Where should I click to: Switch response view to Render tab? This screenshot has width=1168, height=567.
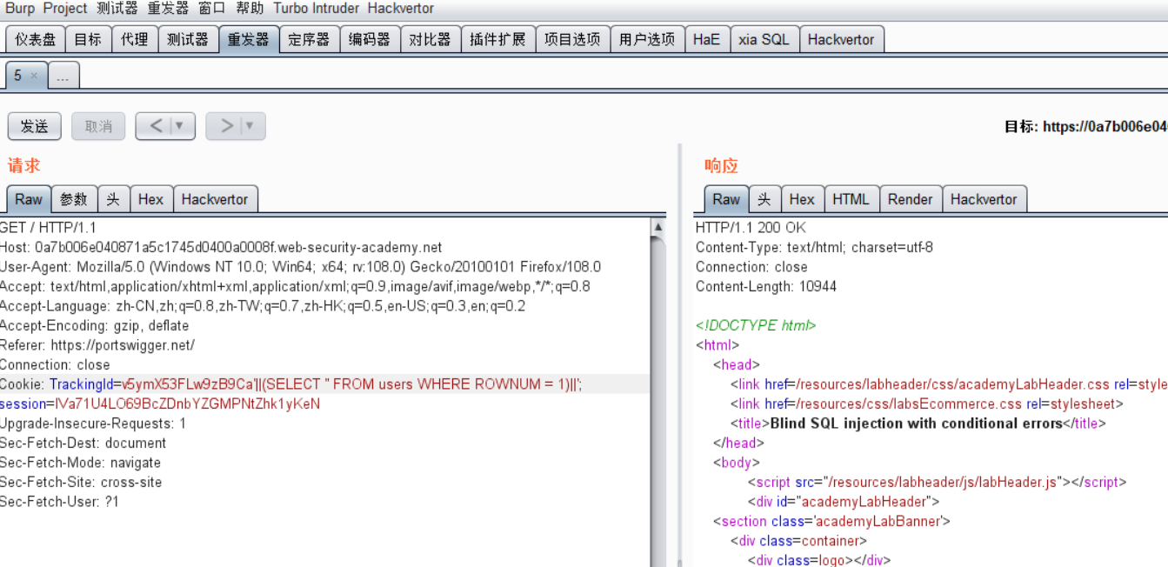pos(911,199)
